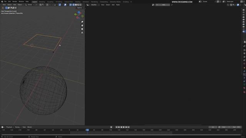Expand the viewport shading options dropdown
The image size is (246, 138).
coord(83,5)
